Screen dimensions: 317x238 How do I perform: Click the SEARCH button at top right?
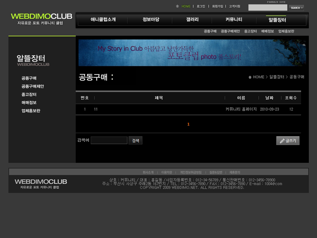tap(296, 8)
